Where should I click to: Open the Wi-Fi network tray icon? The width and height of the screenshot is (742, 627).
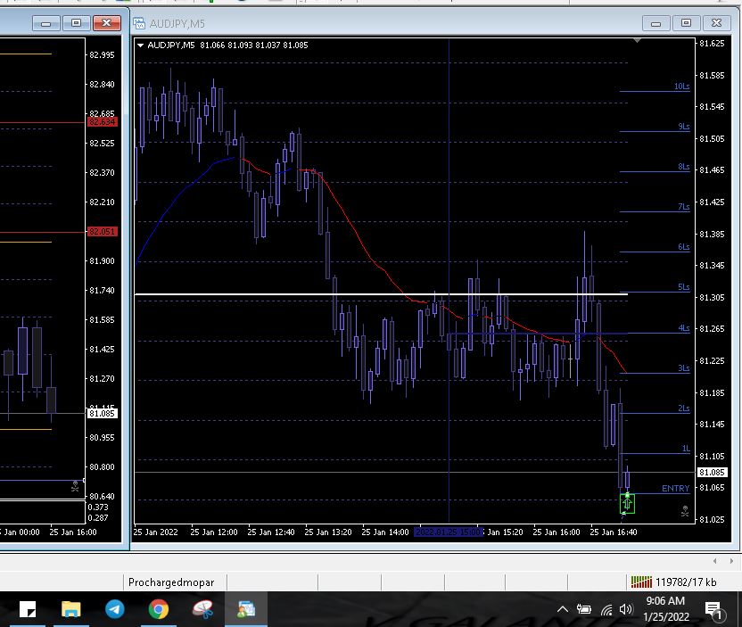(x=606, y=609)
